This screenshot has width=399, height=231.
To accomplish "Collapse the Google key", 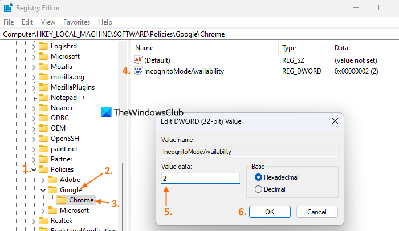I will pyautogui.click(x=43, y=190).
